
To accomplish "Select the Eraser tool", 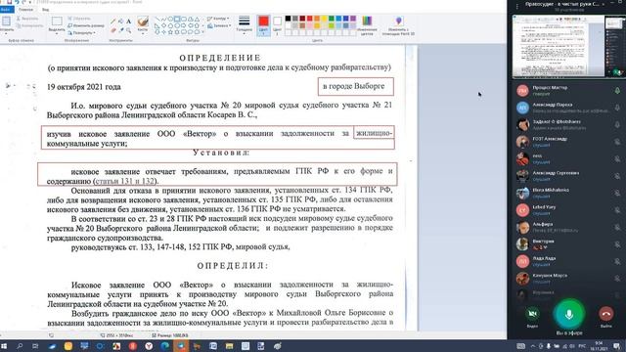I will [x=113, y=30].
